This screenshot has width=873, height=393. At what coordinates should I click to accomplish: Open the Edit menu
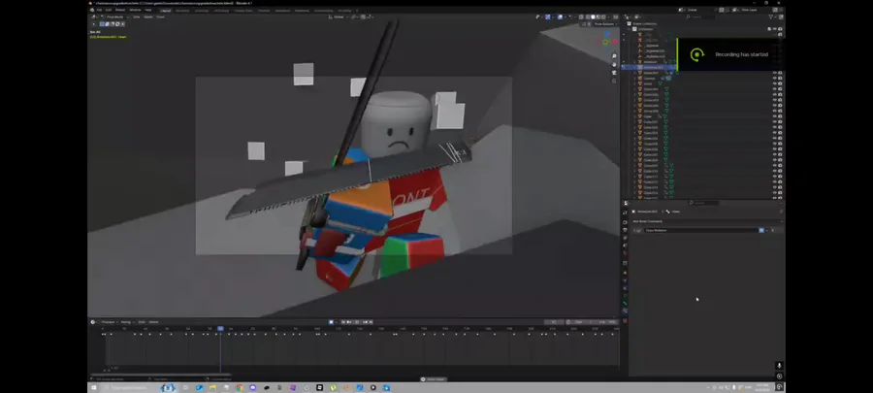pos(108,10)
